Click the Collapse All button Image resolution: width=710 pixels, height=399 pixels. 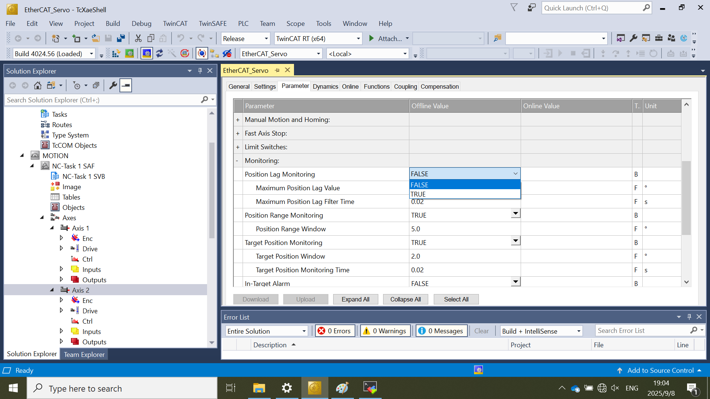coord(405,299)
